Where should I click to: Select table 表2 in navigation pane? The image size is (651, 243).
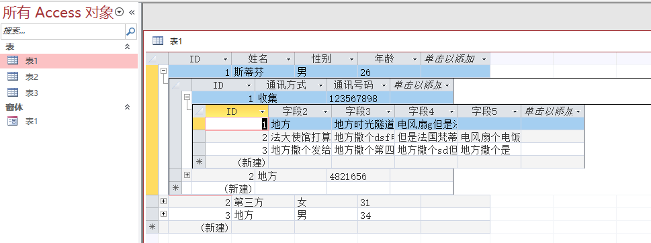click(x=69, y=77)
